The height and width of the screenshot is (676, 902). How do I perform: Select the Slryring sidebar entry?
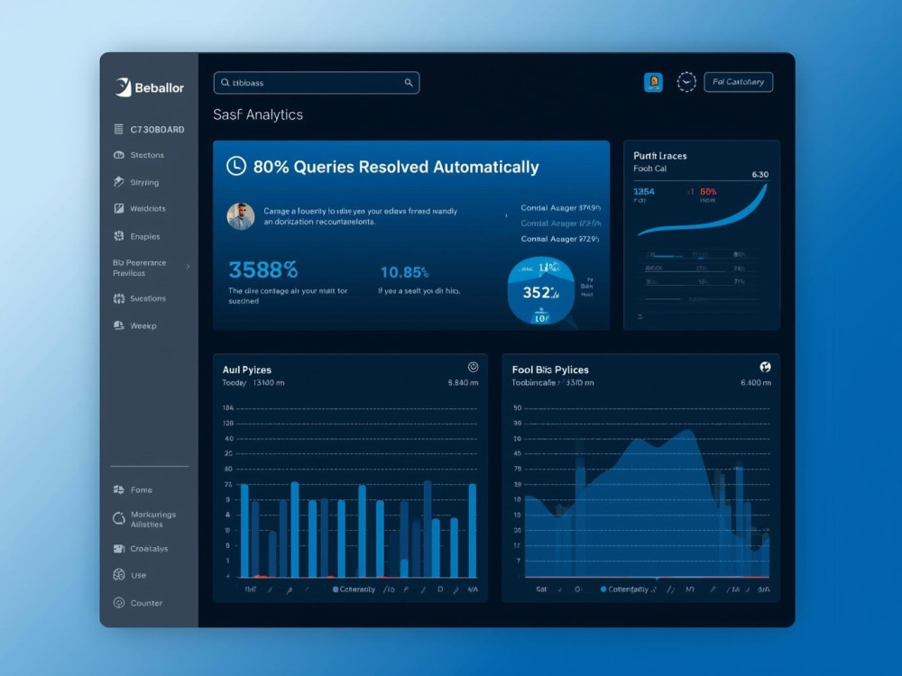tap(136, 182)
